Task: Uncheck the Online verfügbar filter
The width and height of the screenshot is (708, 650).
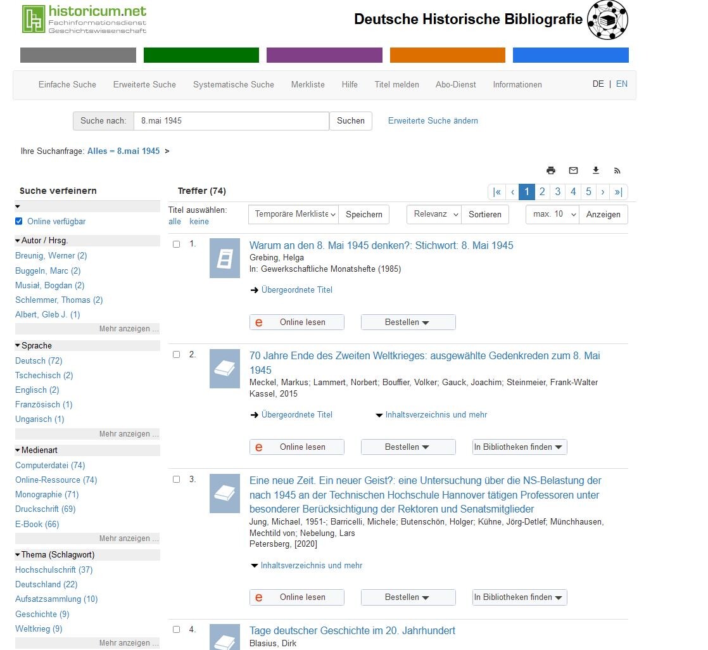Action: [x=19, y=222]
